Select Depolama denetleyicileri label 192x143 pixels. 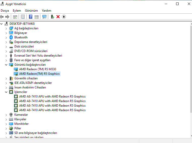click(31, 42)
